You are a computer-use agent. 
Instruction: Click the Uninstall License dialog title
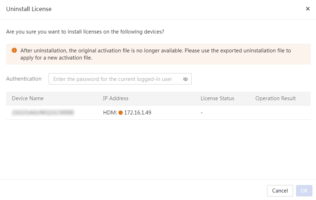click(29, 9)
